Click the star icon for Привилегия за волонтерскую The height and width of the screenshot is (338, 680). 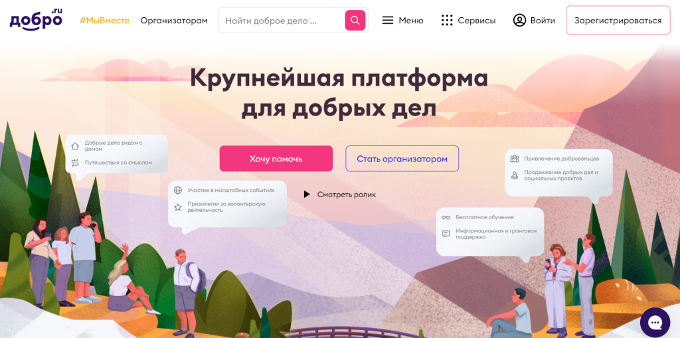click(x=178, y=207)
